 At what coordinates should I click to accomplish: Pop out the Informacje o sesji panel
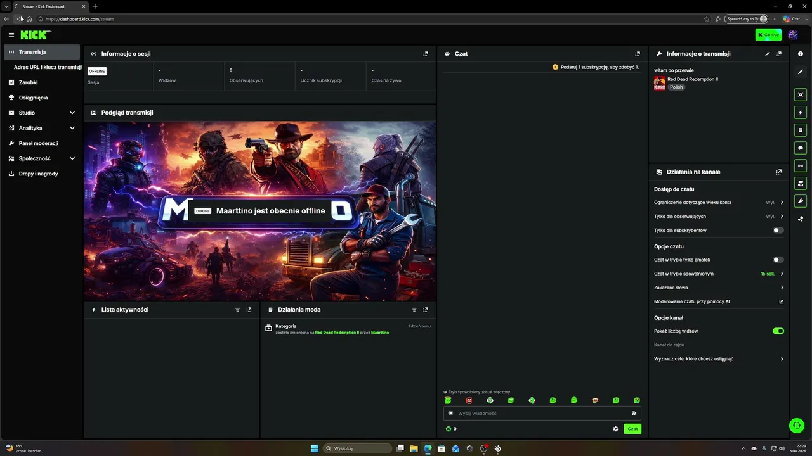pyautogui.click(x=426, y=54)
